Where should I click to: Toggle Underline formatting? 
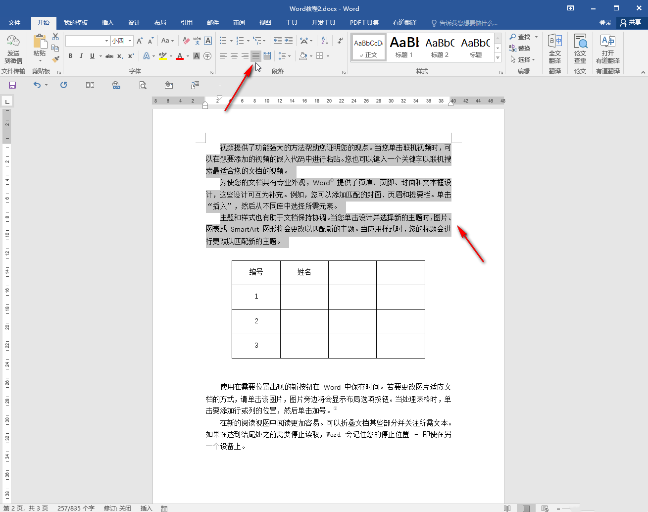(92, 56)
